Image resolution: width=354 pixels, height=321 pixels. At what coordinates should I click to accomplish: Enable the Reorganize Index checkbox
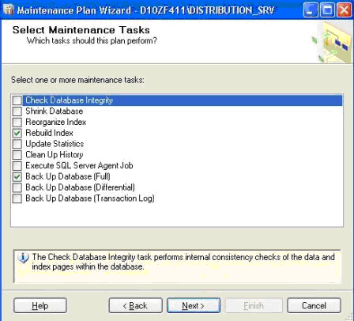(17, 123)
